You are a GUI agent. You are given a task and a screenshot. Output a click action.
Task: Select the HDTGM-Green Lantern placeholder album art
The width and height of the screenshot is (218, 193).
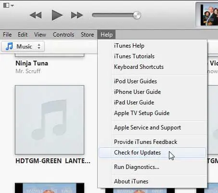(50, 120)
